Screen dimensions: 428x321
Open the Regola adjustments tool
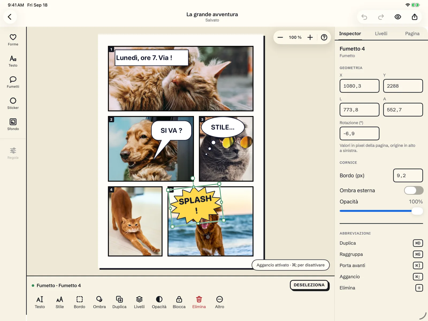13,153
